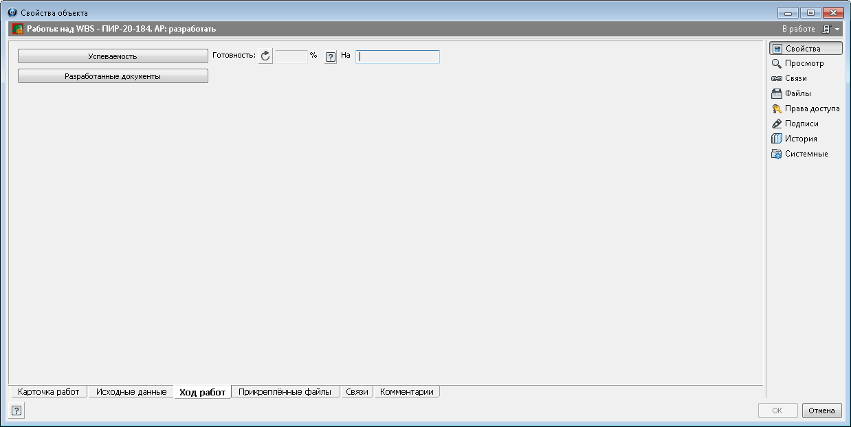Go to the Комментарии tab
This screenshot has height=427, width=851.
pyautogui.click(x=406, y=392)
